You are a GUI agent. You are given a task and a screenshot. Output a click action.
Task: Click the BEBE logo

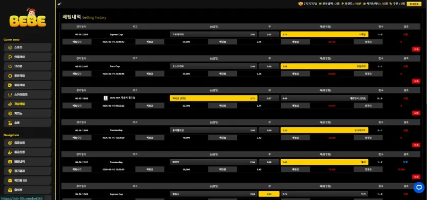28,18
